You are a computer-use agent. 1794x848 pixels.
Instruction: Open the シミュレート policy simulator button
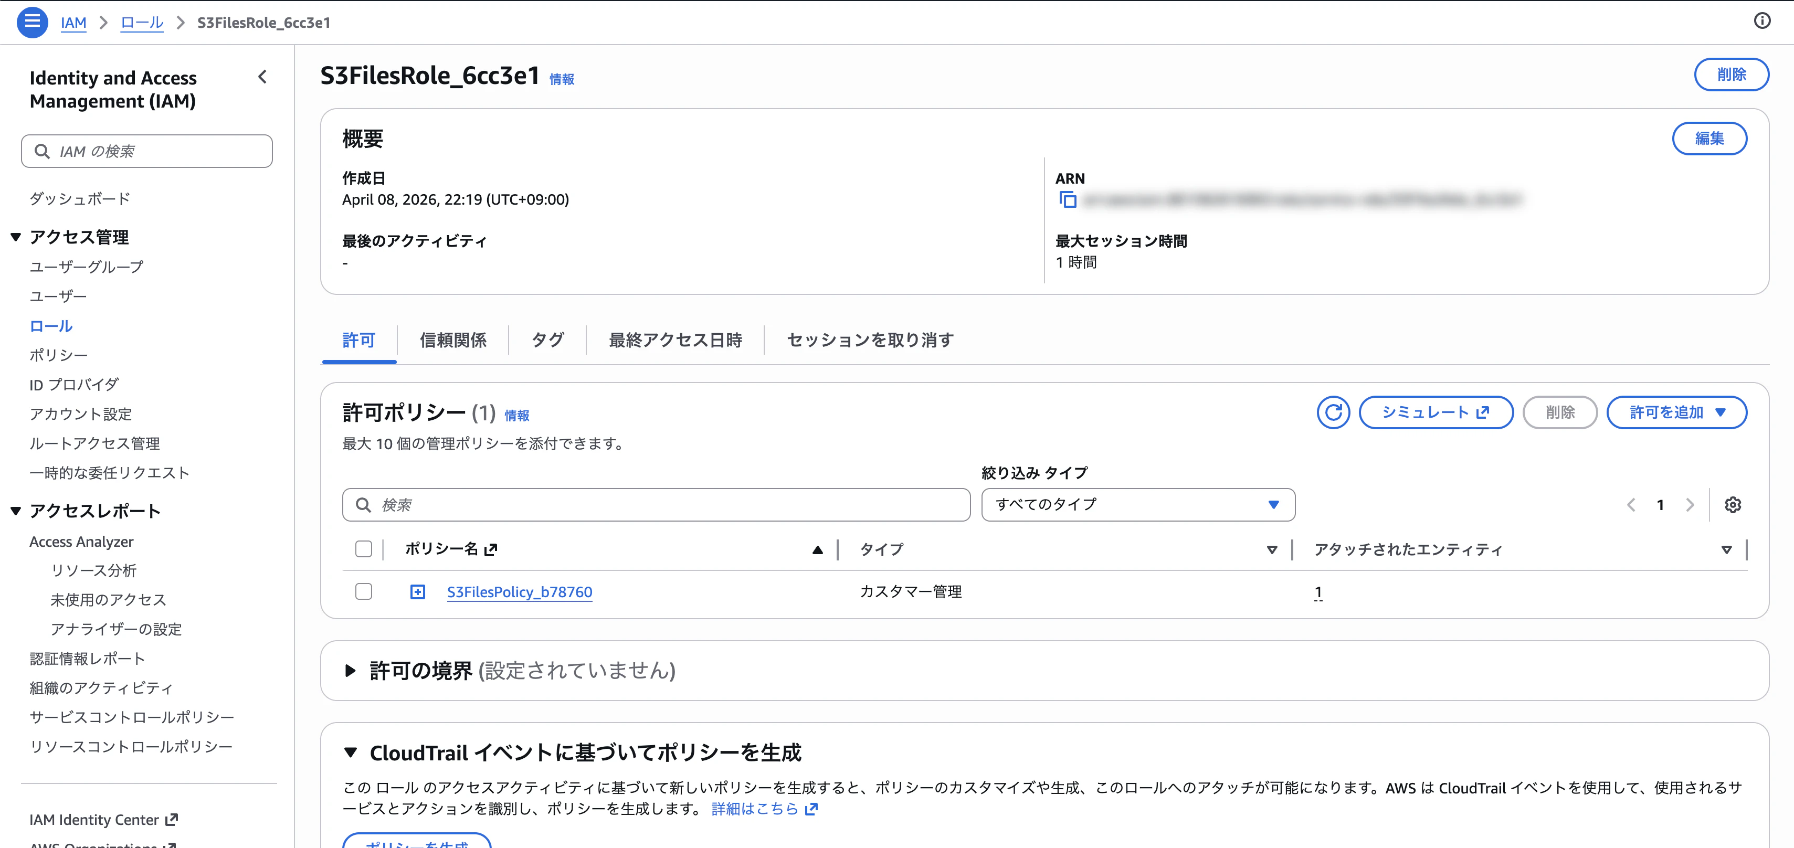coord(1436,413)
